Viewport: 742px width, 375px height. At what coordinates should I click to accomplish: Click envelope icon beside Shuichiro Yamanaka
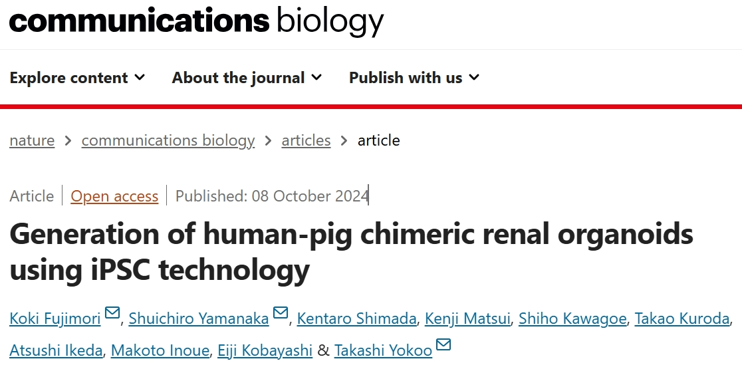[x=281, y=313]
